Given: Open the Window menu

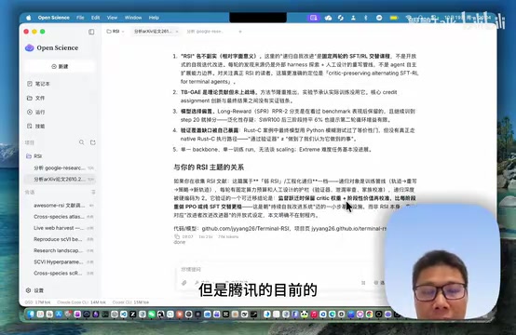Looking at the screenshot, I should (133, 18).
